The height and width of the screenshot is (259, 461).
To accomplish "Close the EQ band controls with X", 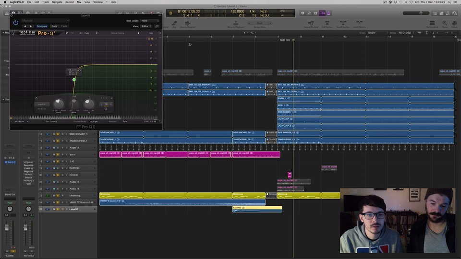I will point(111,98).
